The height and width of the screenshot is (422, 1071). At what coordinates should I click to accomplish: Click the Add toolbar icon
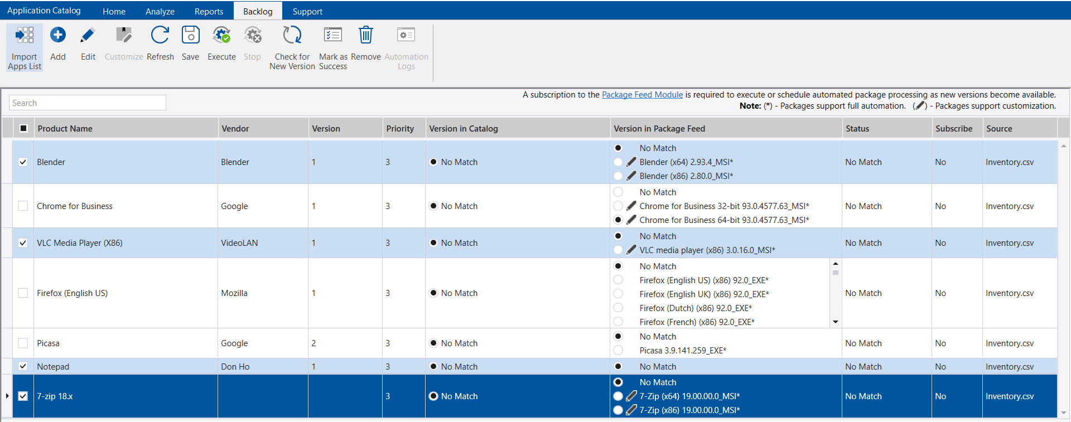pyautogui.click(x=58, y=35)
